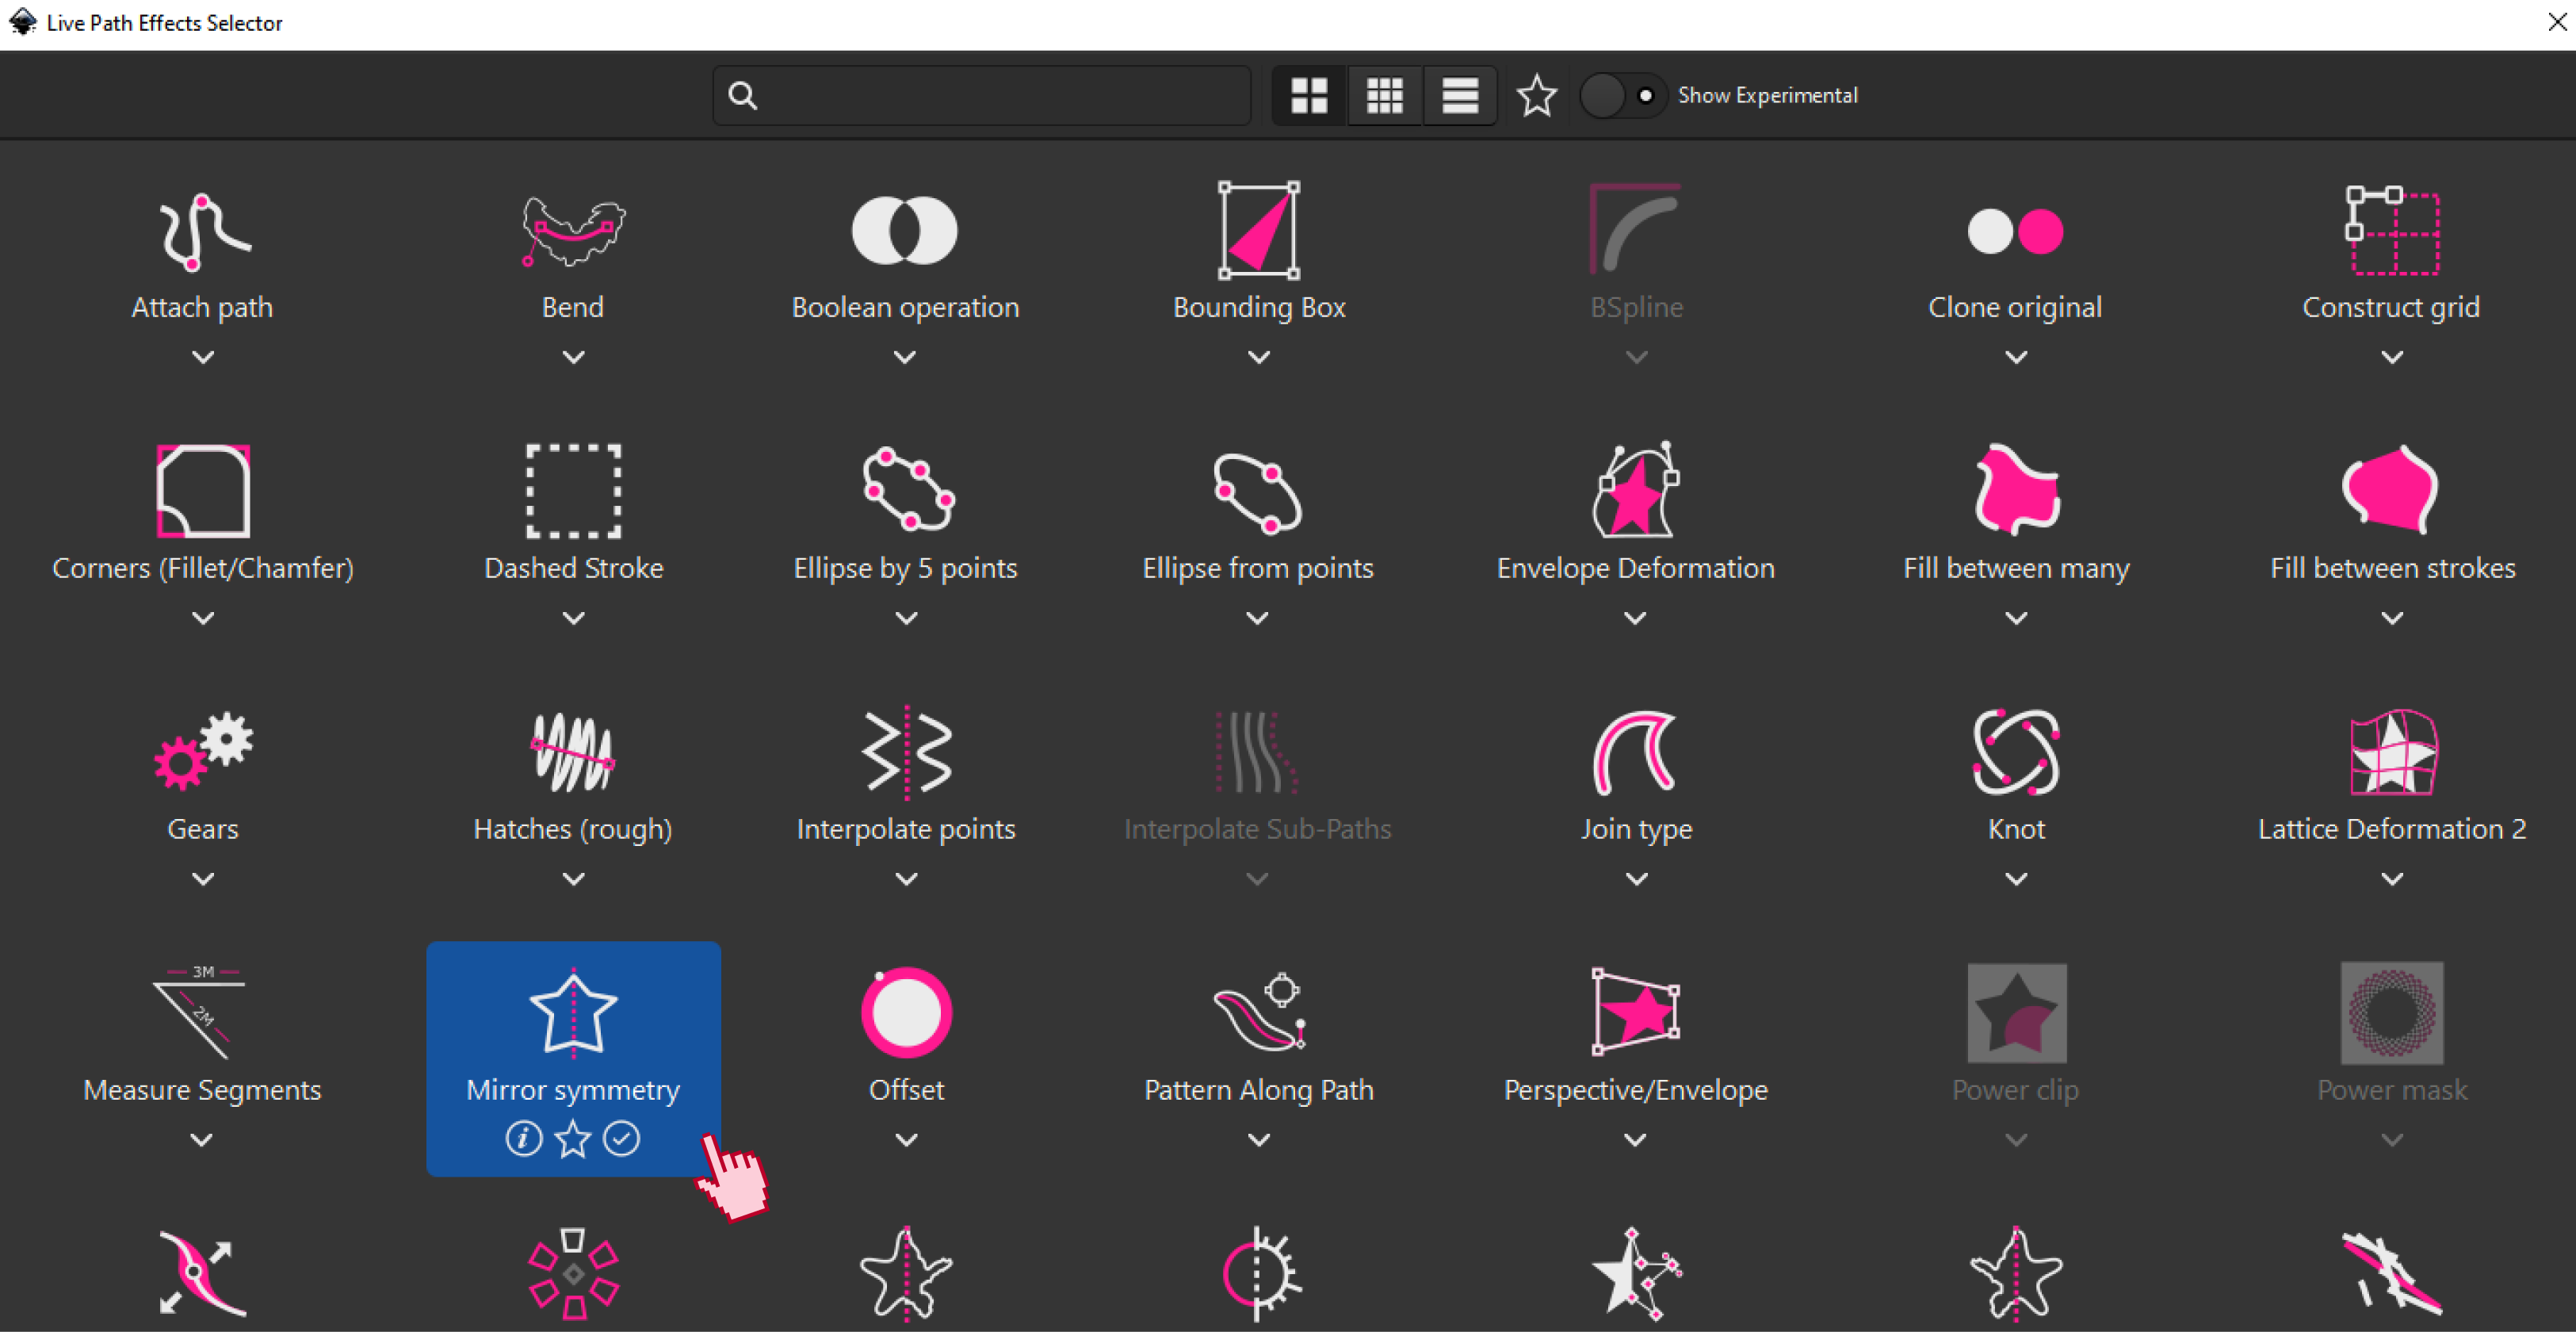The height and width of the screenshot is (1332, 2576).
Task: Click the Lattice Deformation 2 label
Action: click(x=2391, y=829)
